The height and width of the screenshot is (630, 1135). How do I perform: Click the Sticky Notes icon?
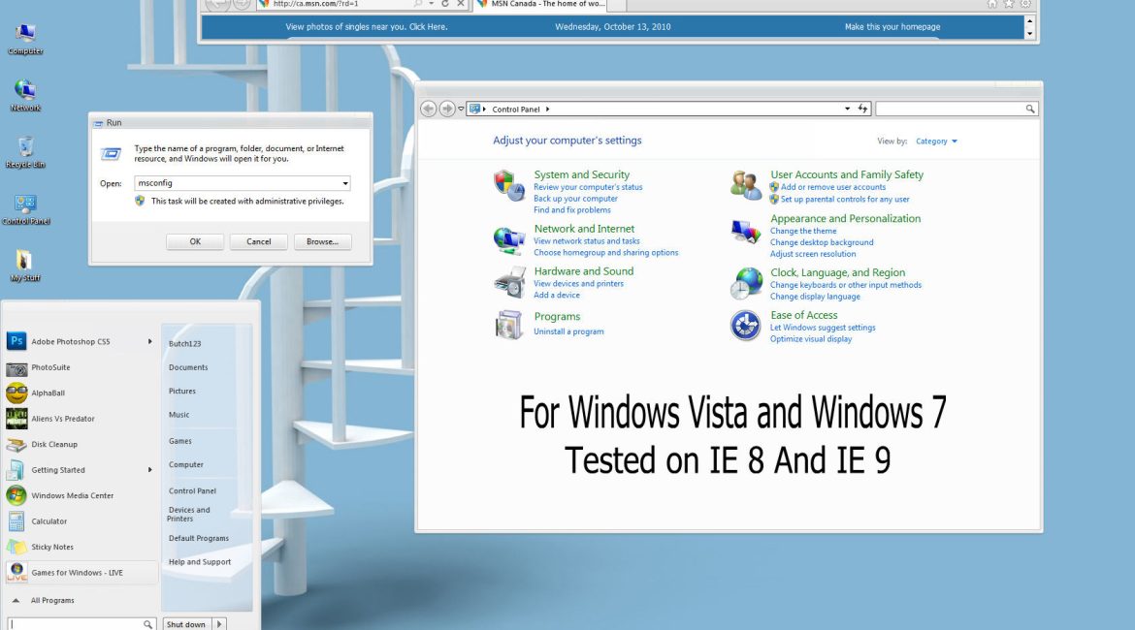(x=16, y=547)
